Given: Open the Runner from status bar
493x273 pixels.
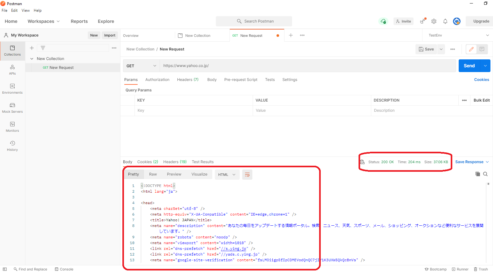Looking at the screenshot, I should coord(460,269).
